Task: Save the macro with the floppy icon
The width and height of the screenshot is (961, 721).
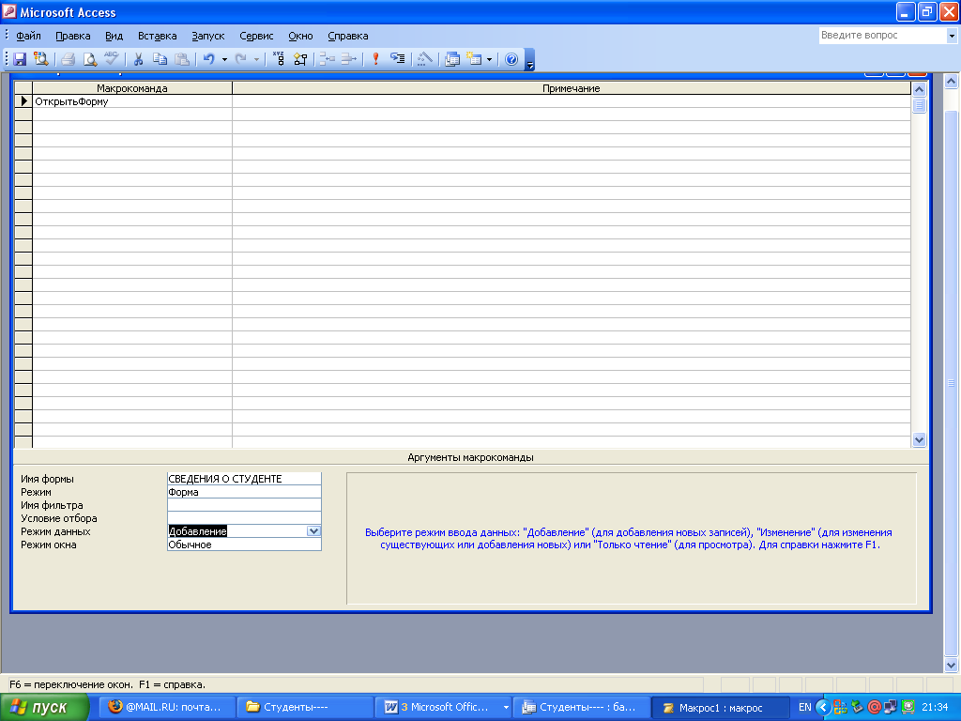Action: pos(20,59)
